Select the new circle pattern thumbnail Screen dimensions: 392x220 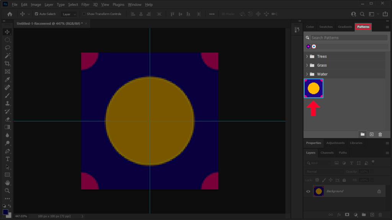[x=314, y=88]
